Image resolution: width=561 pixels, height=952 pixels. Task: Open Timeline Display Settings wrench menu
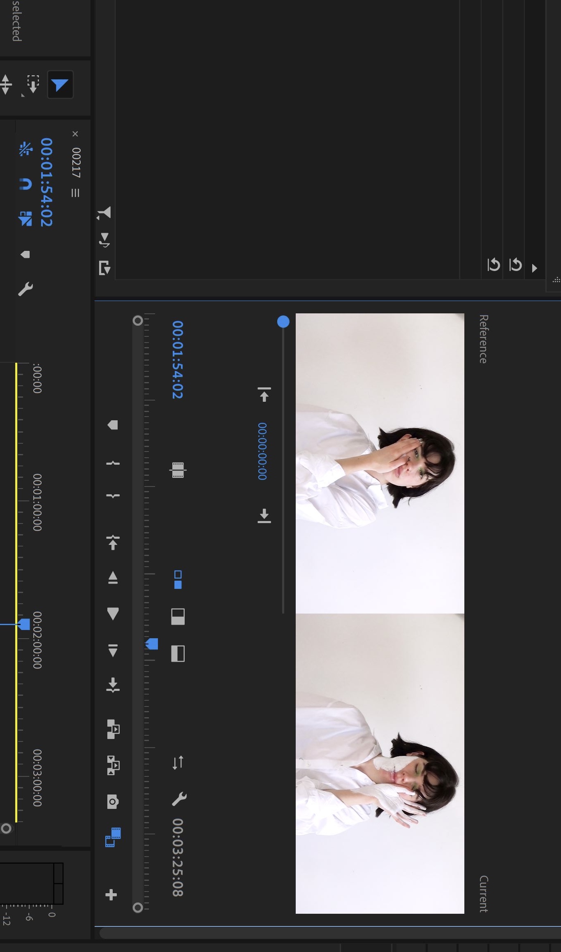(25, 289)
